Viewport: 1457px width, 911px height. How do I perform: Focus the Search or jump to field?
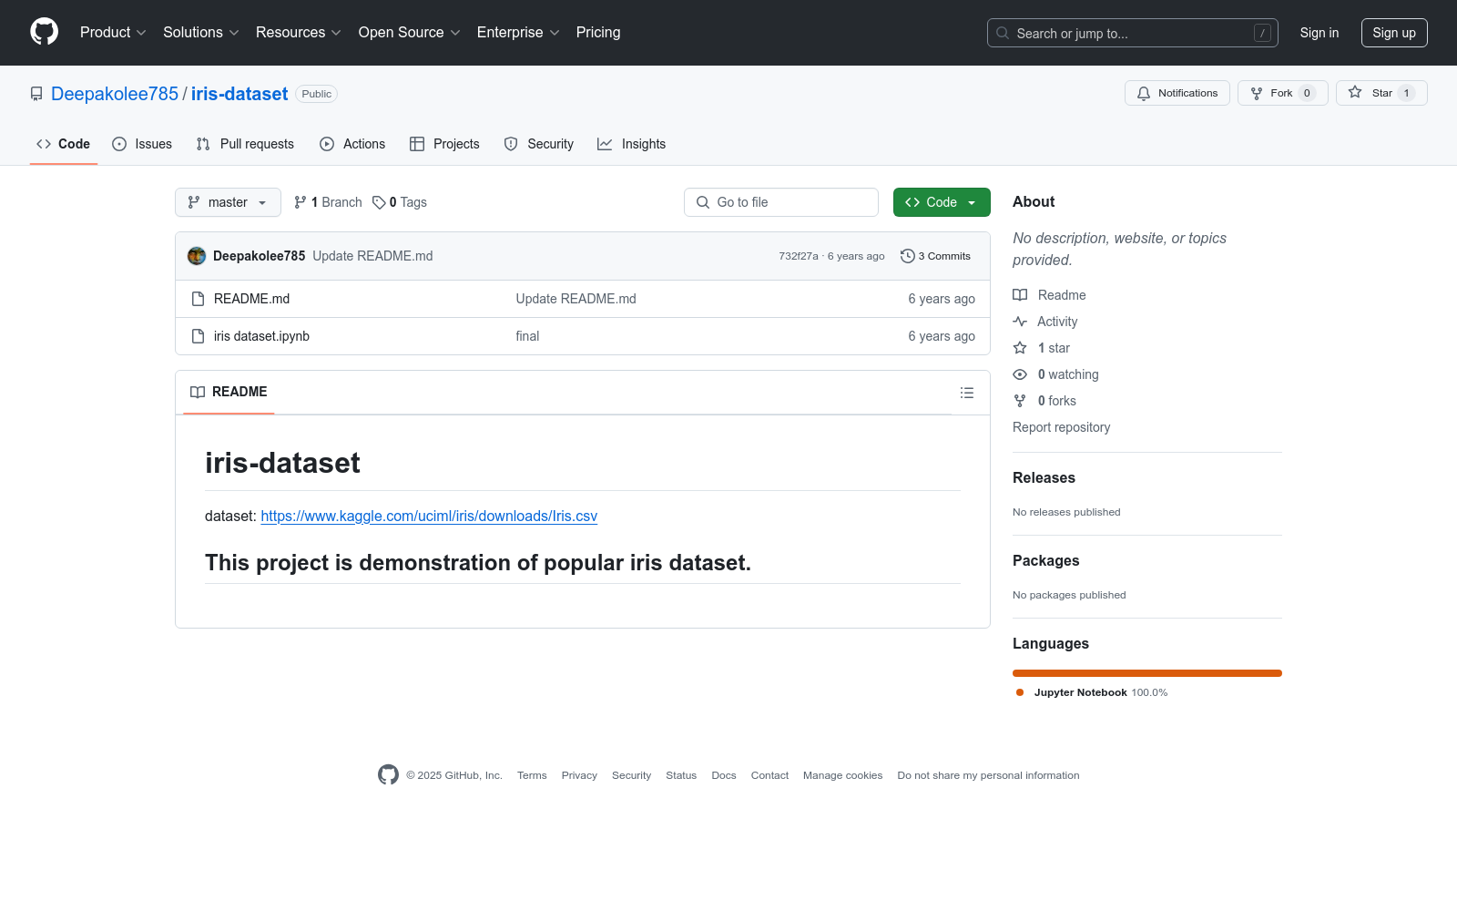click(x=1133, y=33)
